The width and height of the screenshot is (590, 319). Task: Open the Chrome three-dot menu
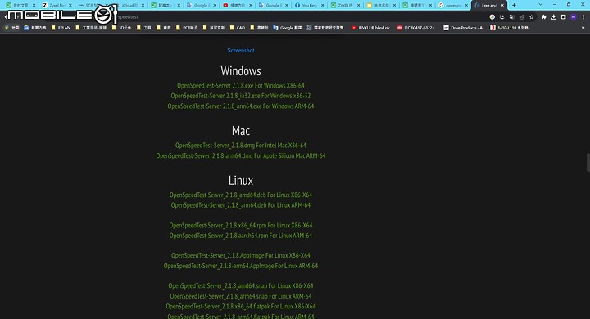coord(583,17)
